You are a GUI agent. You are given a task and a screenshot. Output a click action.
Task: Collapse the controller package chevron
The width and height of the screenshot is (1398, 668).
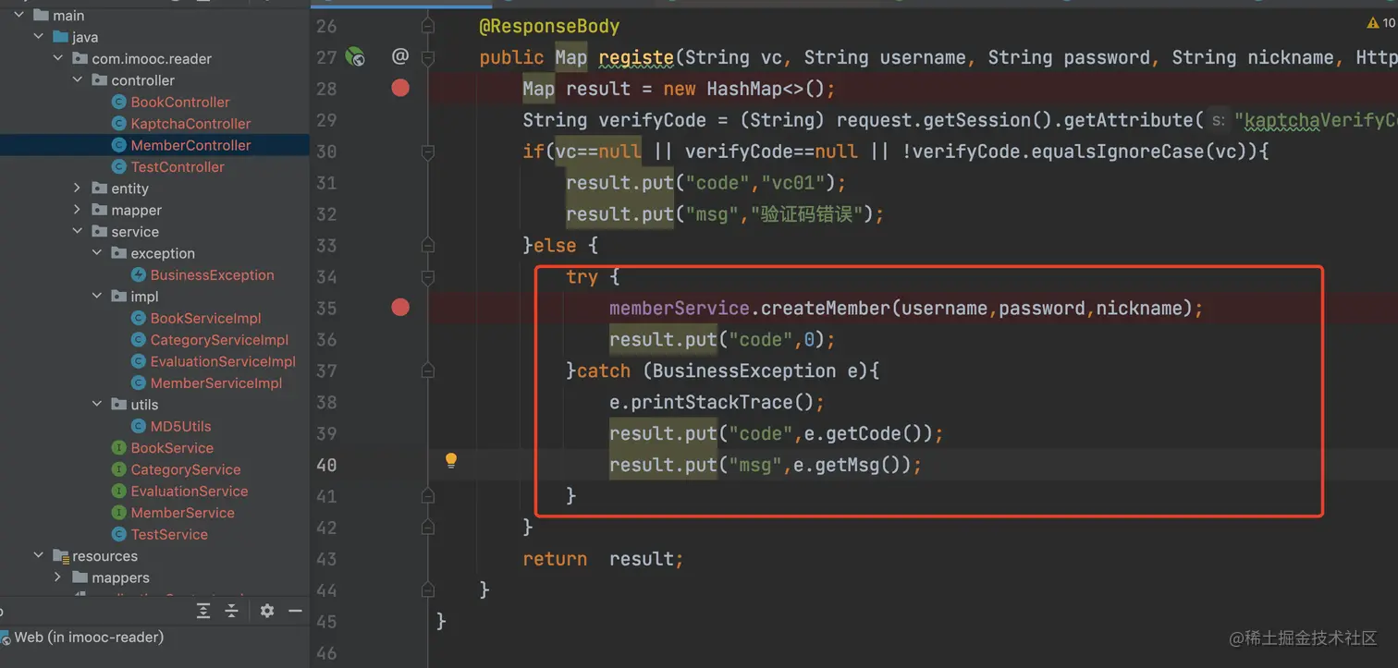click(78, 80)
